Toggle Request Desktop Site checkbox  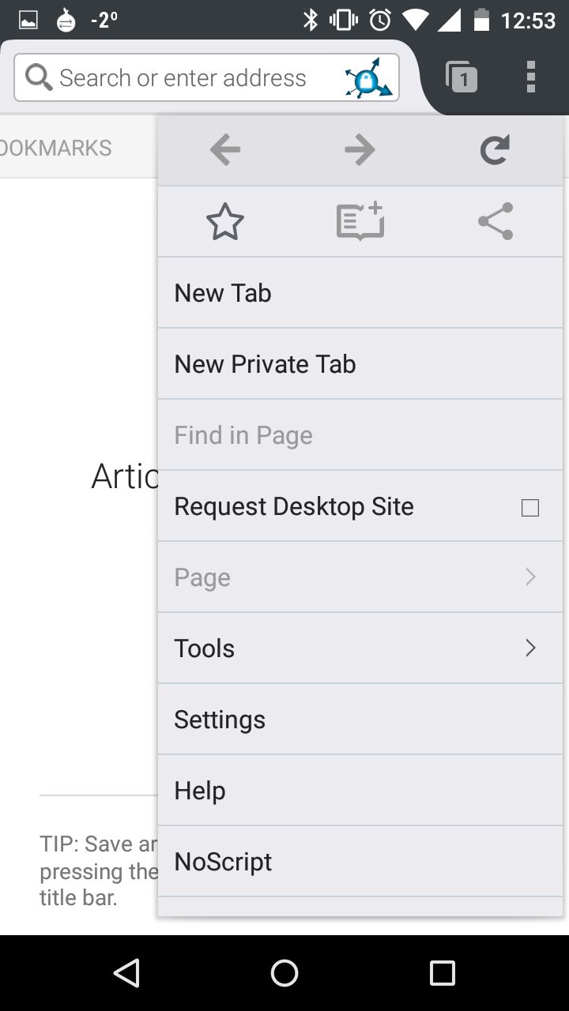pyautogui.click(x=530, y=507)
